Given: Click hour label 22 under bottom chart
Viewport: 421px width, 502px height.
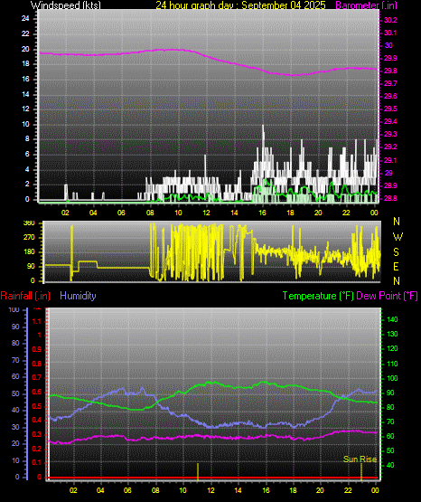Looking at the screenshot, I should coord(348,490).
